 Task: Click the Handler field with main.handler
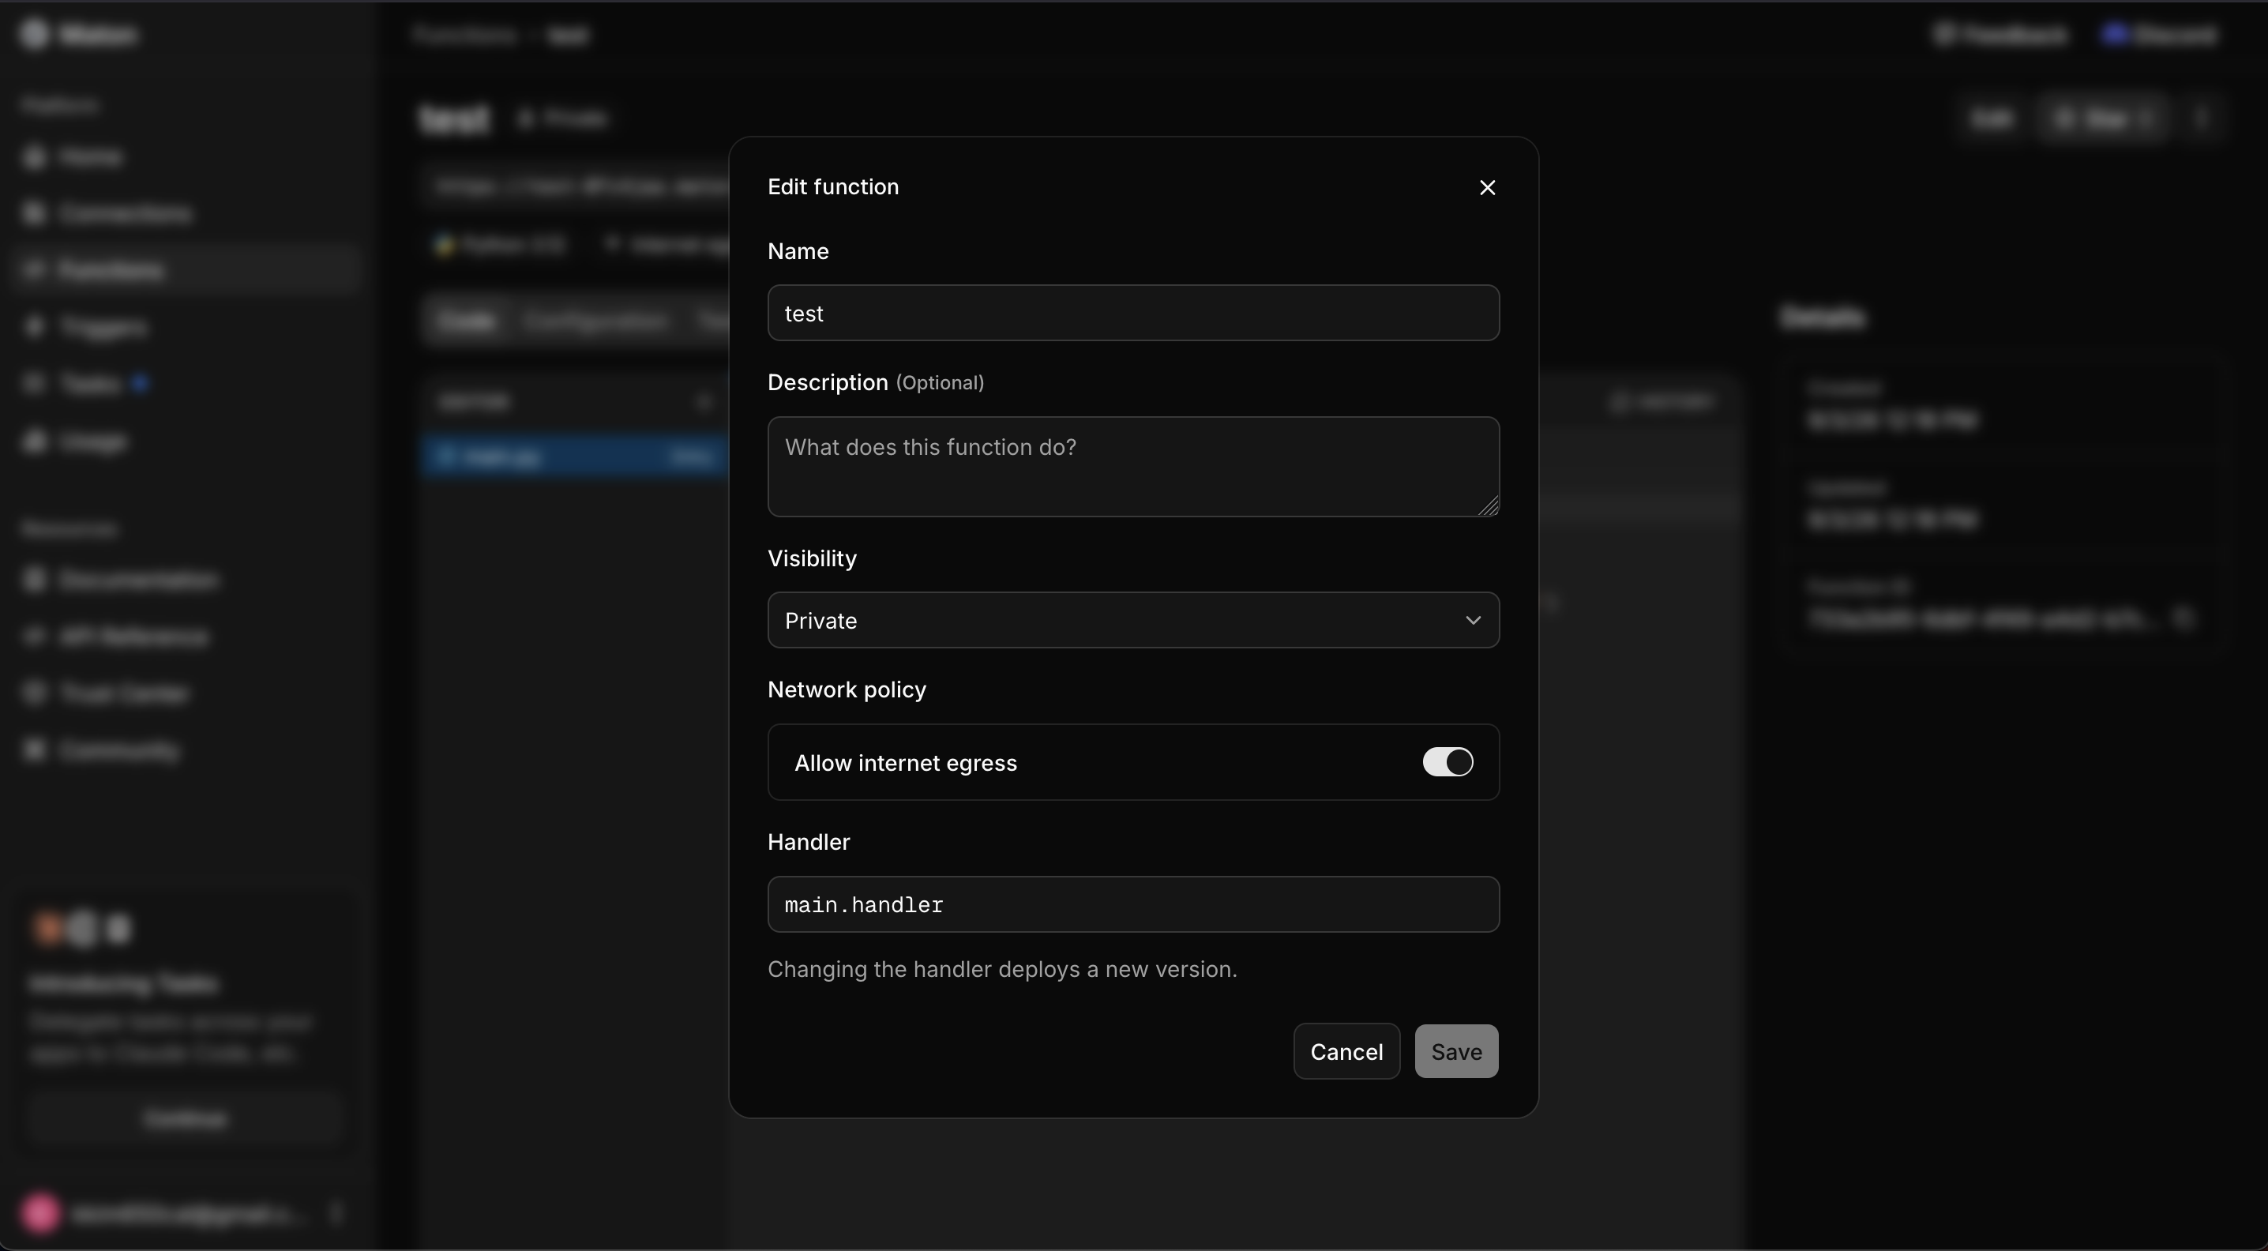1133,904
